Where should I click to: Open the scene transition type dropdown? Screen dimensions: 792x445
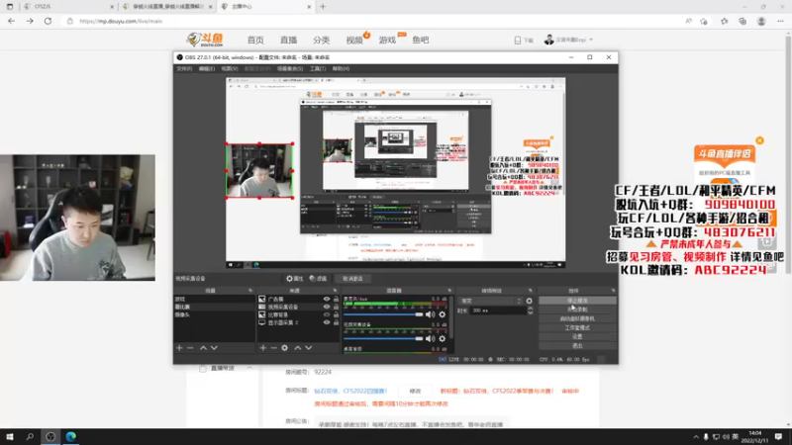point(490,301)
